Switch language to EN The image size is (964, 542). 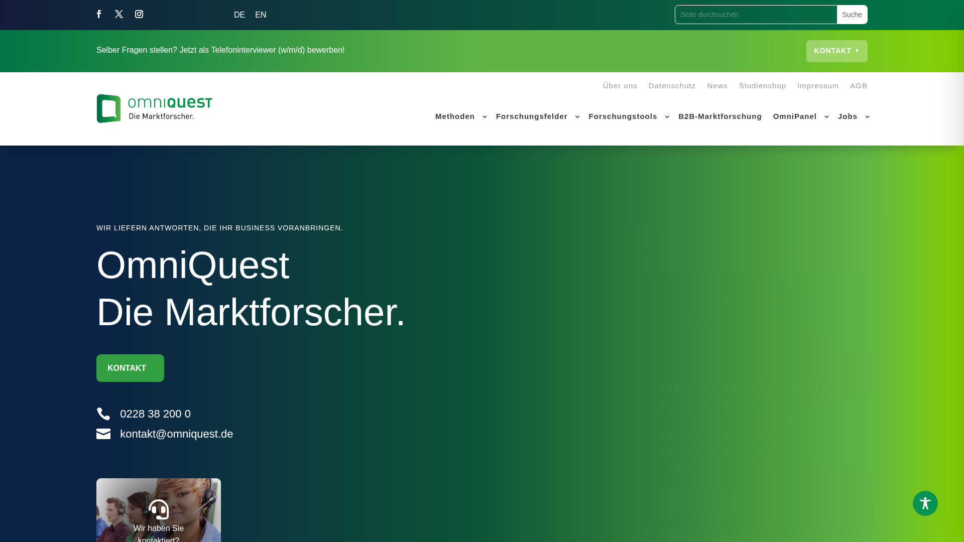[x=261, y=15]
